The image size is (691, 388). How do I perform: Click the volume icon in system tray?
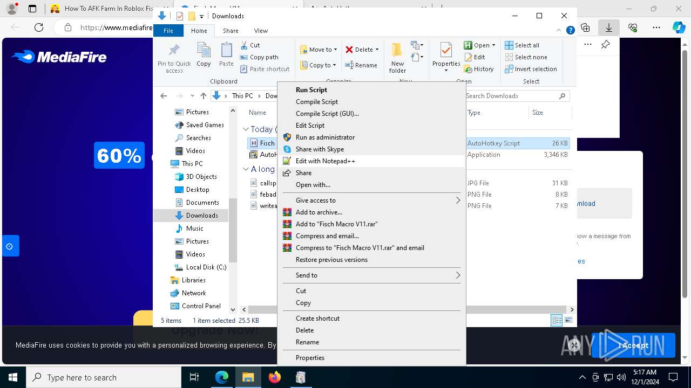tap(621, 377)
